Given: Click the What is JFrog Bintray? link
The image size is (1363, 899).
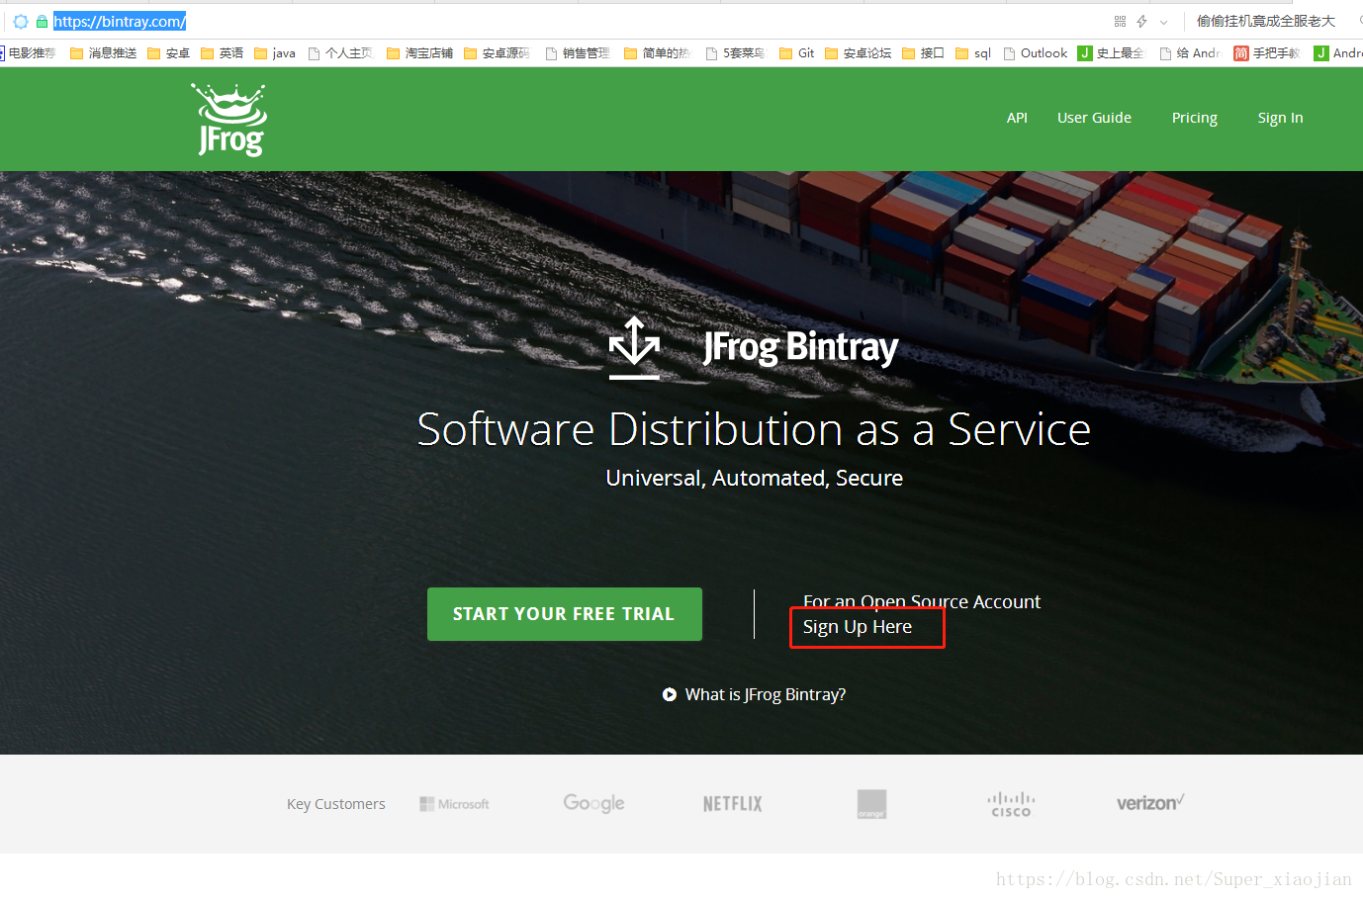Looking at the screenshot, I should point(766,694).
